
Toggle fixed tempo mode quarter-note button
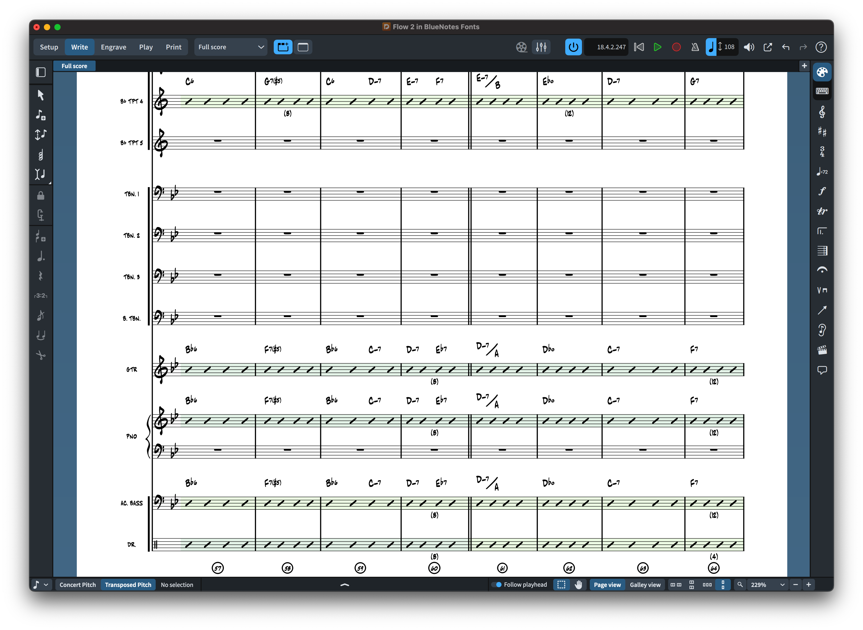(x=711, y=47)
